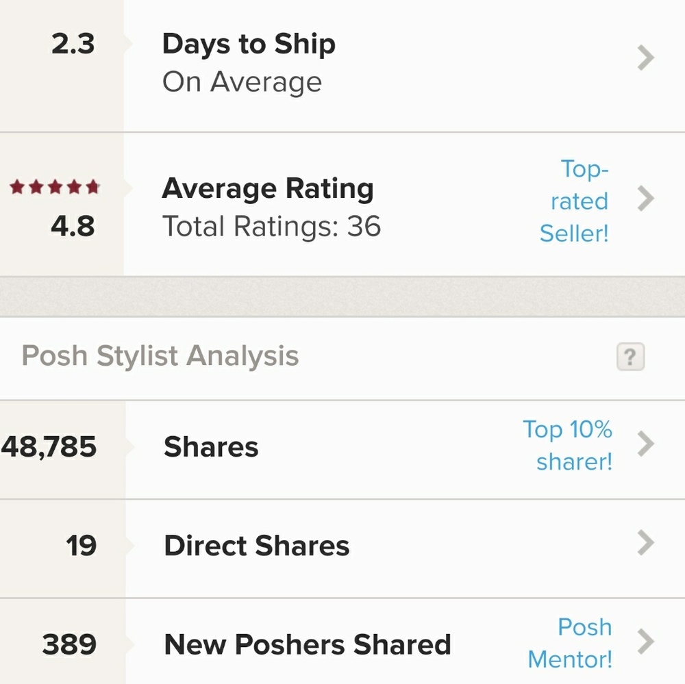Image resolution: width=685 pixels, height=684 pixels.
Task: Tap the 4.8 rating score
Action: [x=73, y=225]
